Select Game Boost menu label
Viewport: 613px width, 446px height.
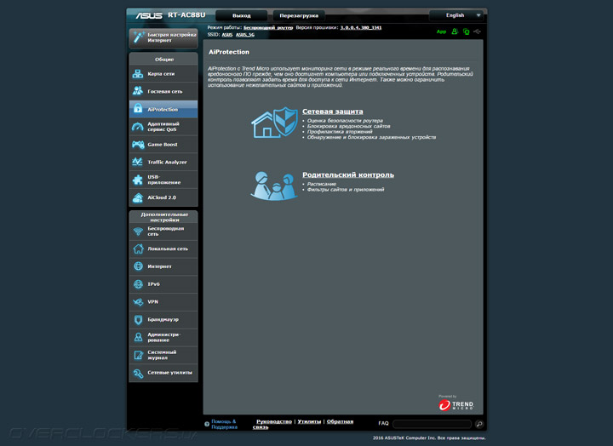163,145
